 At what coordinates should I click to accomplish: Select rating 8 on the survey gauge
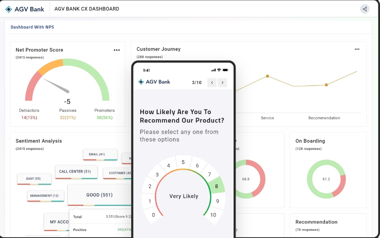(215, 186)
